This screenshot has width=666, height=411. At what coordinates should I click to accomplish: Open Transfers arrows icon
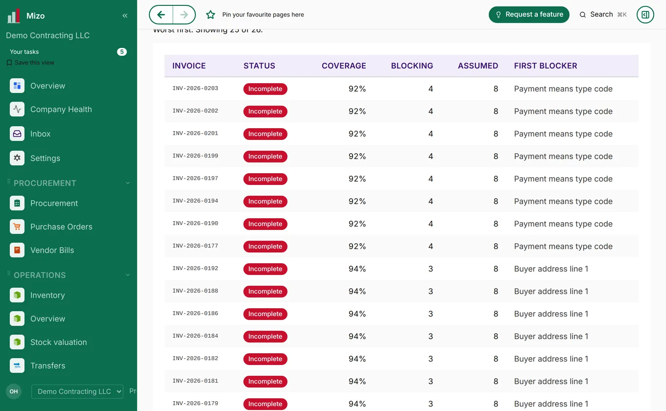17,365
